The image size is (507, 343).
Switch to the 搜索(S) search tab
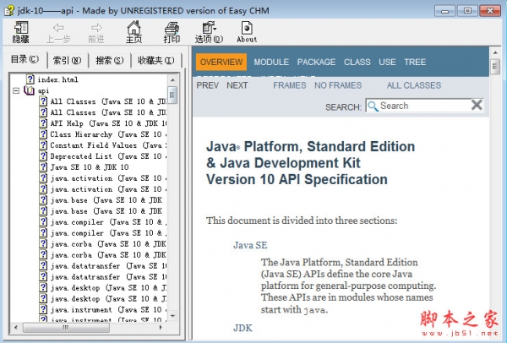[109, 61]
